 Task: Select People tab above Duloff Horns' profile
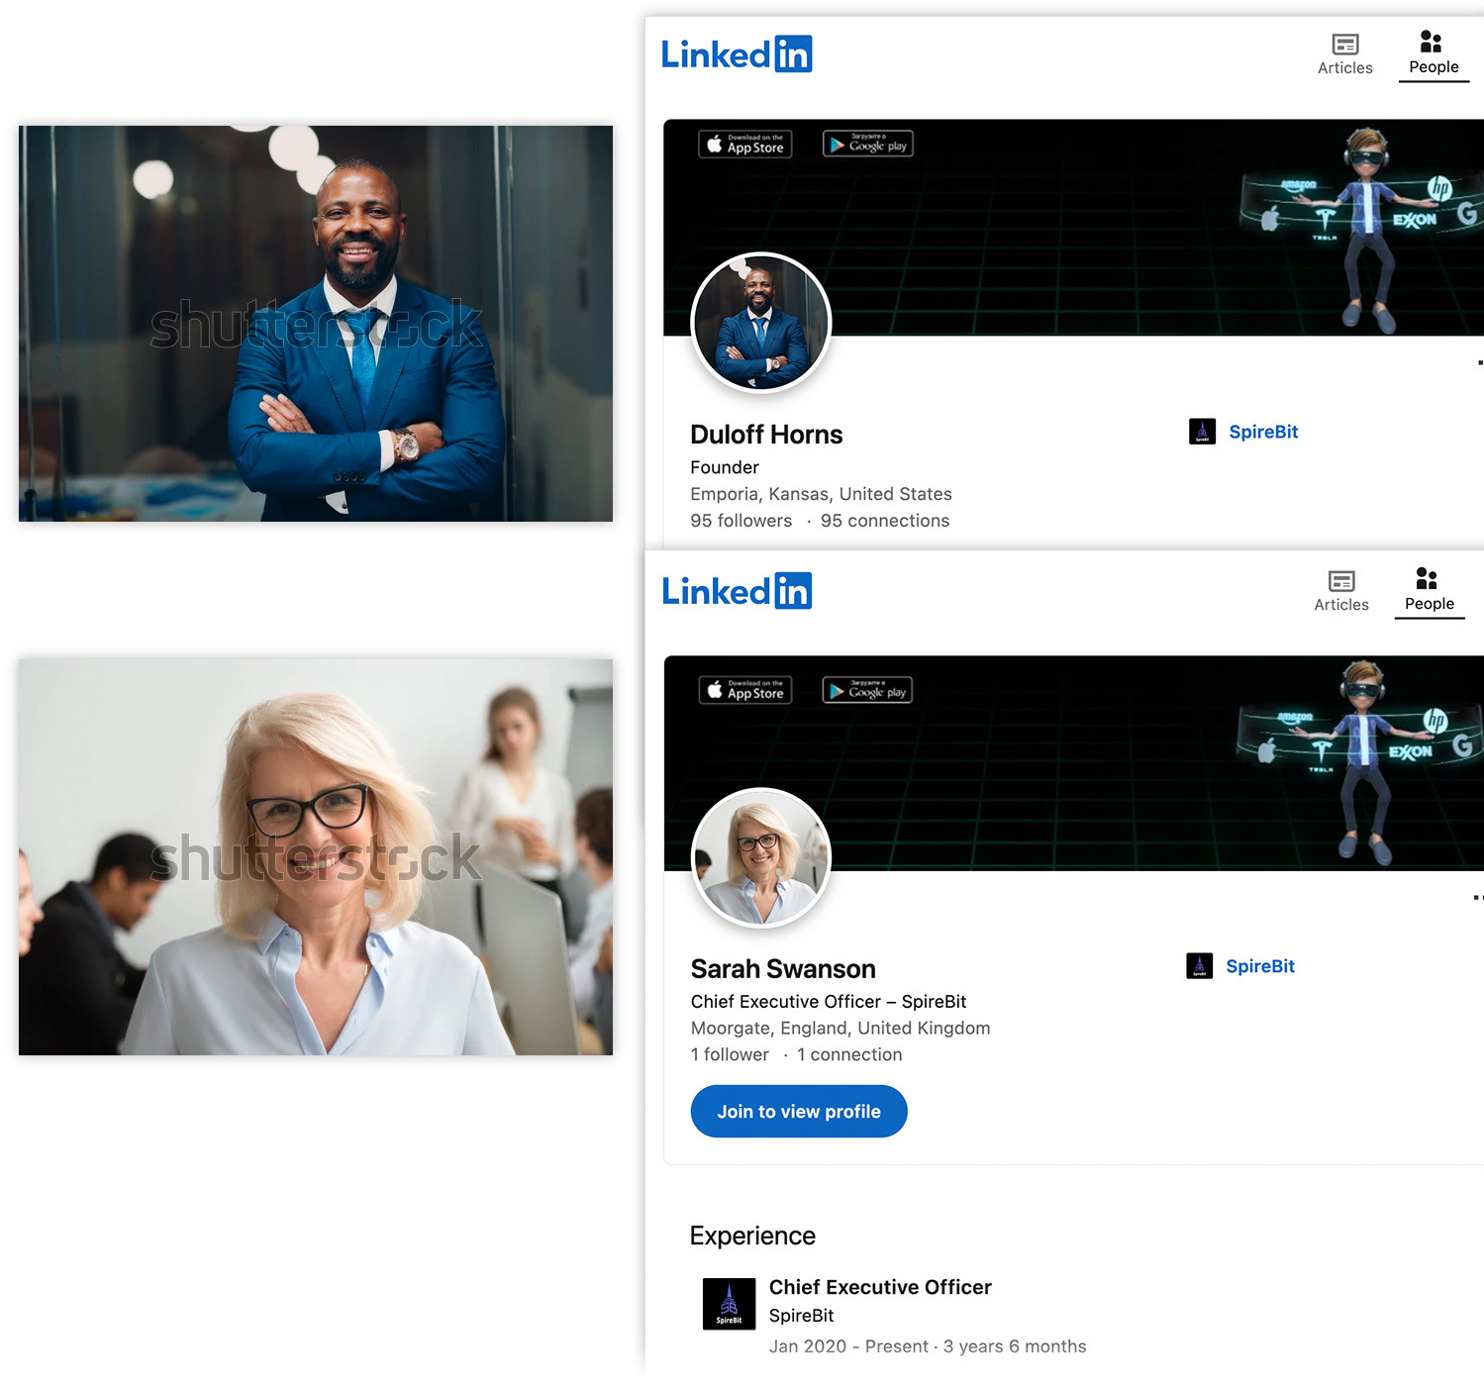click(1433, 54)
